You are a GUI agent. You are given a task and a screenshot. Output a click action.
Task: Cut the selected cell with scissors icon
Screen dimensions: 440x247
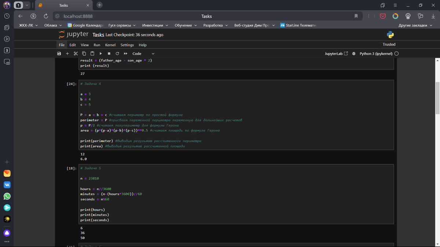76,53
